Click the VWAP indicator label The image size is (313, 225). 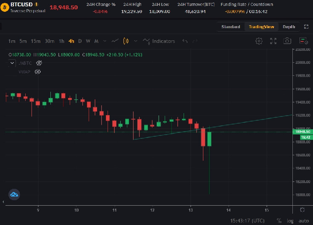[24, 72]
